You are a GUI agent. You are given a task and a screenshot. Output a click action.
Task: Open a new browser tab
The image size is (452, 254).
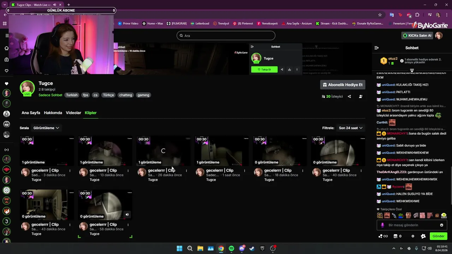point(69,5)
